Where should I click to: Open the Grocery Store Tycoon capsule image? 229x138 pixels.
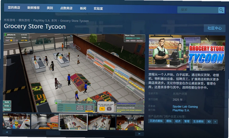pyautogui.click(x=187, y=53)
